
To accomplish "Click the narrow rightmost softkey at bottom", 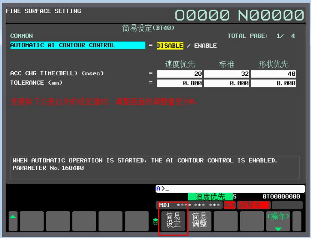I will [x=297, y=221].
